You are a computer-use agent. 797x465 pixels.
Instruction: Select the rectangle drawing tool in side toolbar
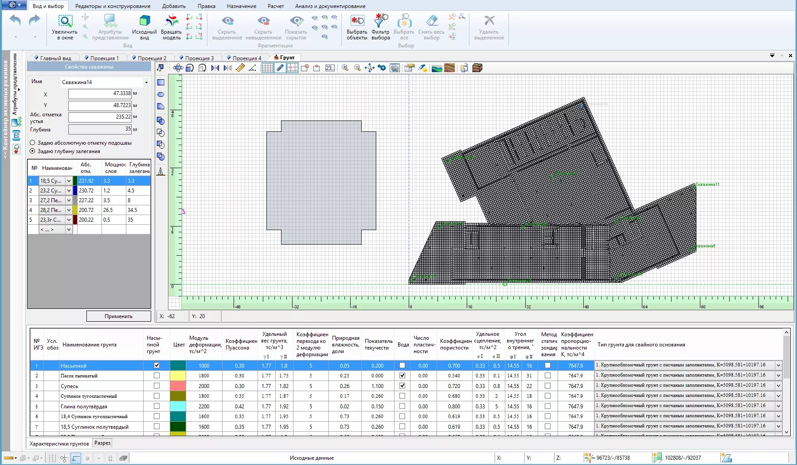point(161,82)
